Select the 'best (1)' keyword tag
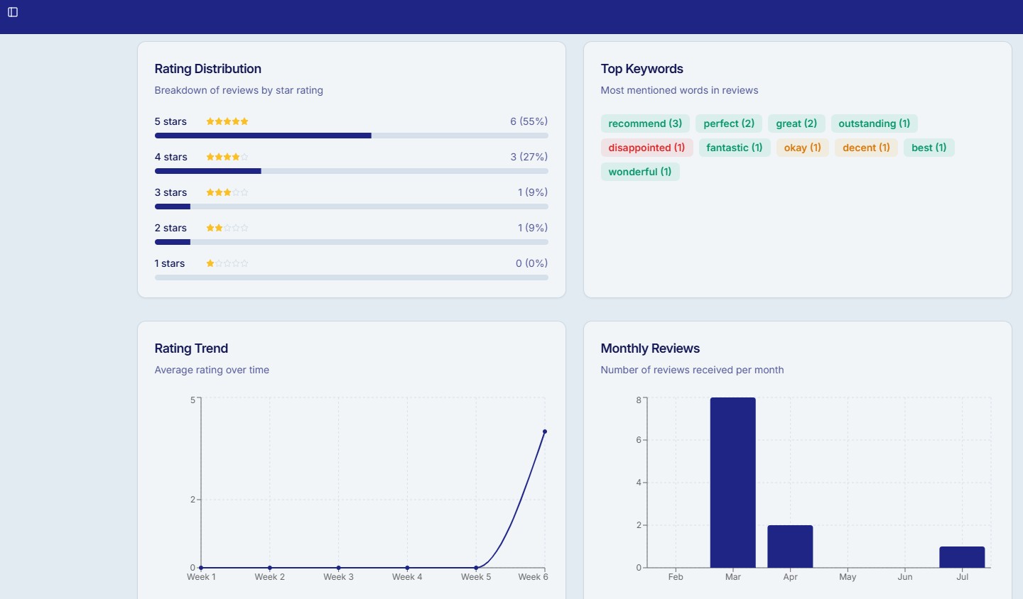1023x599 pixels. (x=929, y=148)
